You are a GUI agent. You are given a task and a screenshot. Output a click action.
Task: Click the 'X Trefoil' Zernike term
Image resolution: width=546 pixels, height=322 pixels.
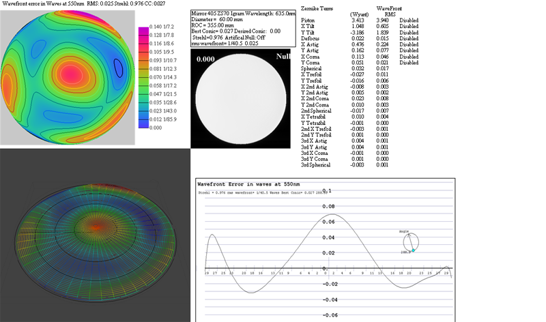coord(311,74)
